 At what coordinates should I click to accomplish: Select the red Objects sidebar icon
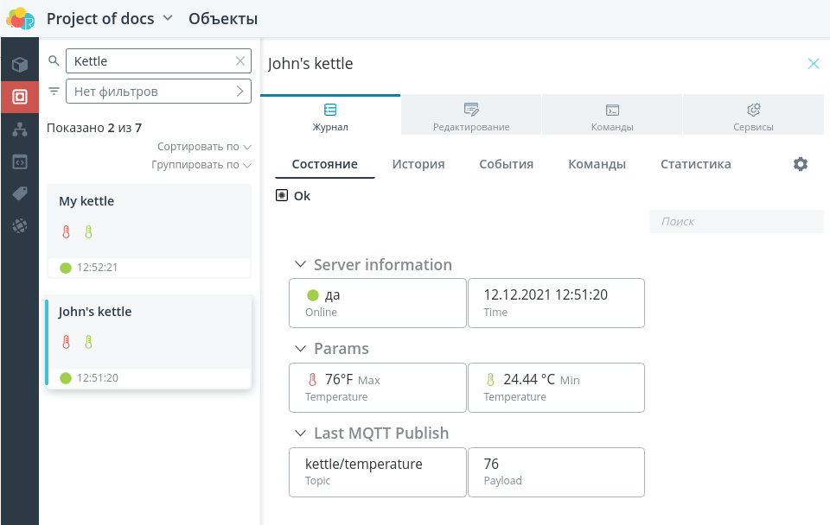pyautogui.click(x=20, y=97)
